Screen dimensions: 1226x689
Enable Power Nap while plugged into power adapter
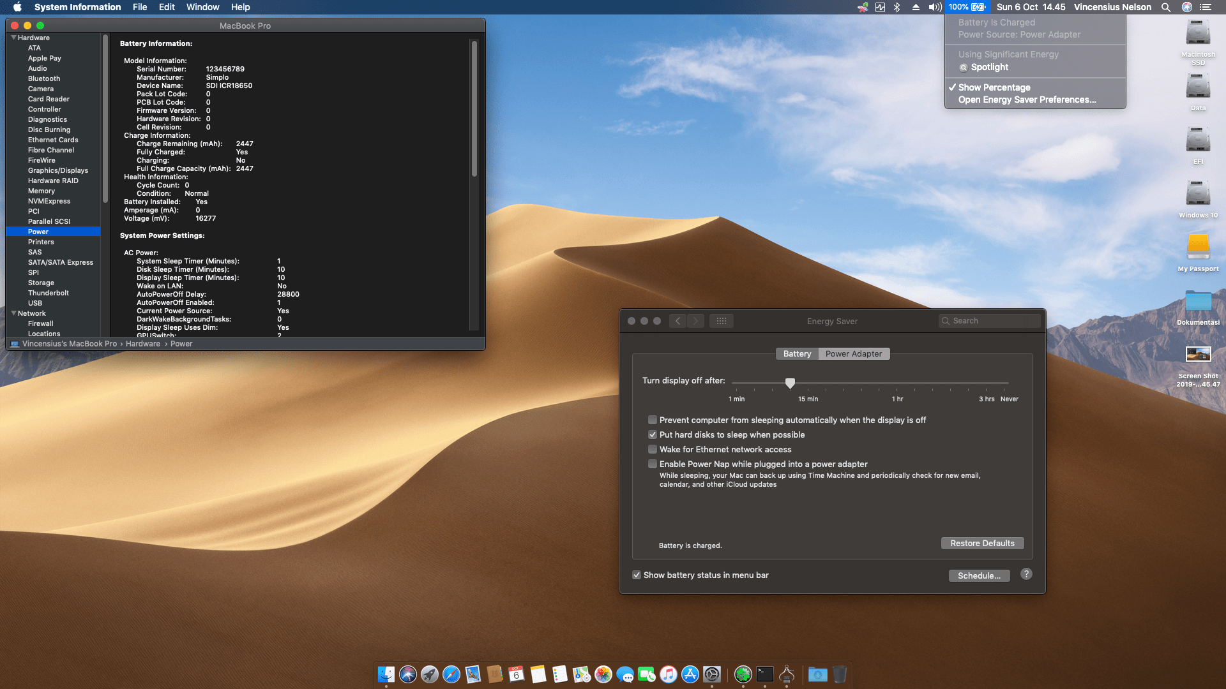point(653,464)
